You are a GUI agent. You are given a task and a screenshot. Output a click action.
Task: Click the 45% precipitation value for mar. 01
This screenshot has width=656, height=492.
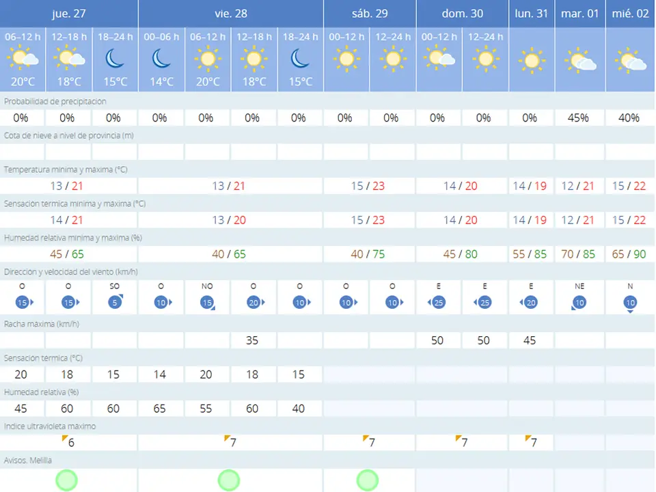(578, 118)
